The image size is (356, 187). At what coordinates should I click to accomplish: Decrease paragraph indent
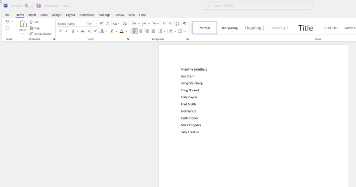[x=164, y=24]
